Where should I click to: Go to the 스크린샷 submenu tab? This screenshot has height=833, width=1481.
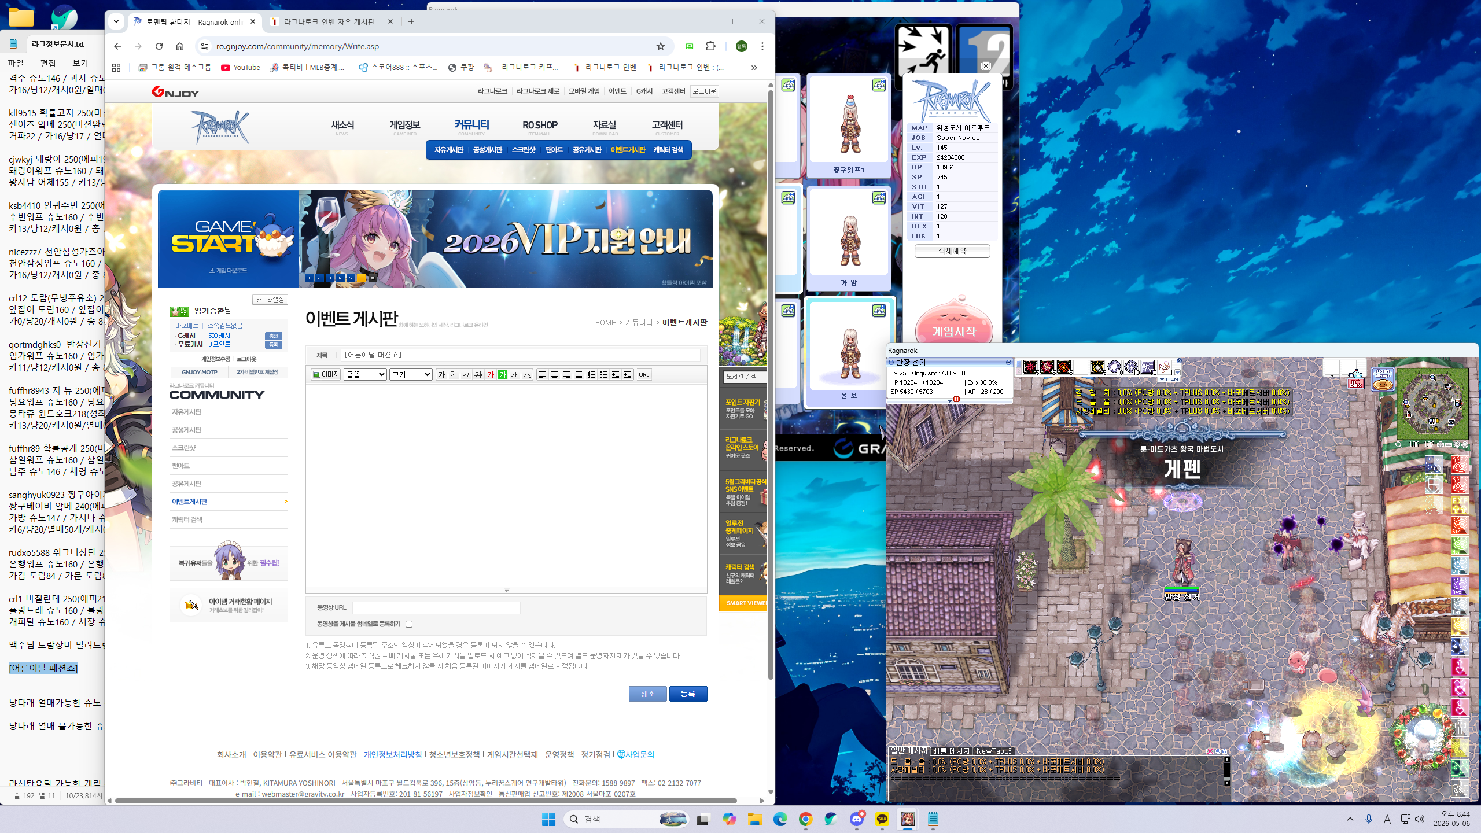(524, 150)
